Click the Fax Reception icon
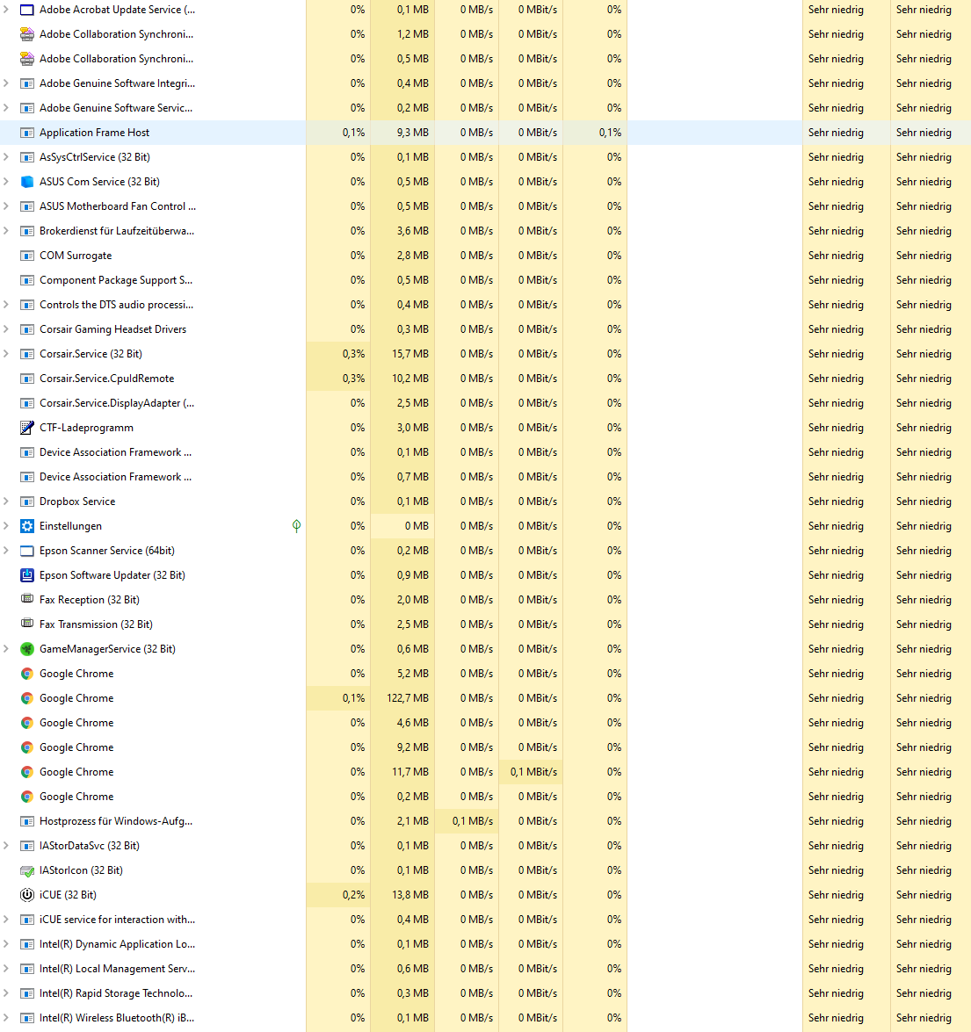 click(27, 599)
